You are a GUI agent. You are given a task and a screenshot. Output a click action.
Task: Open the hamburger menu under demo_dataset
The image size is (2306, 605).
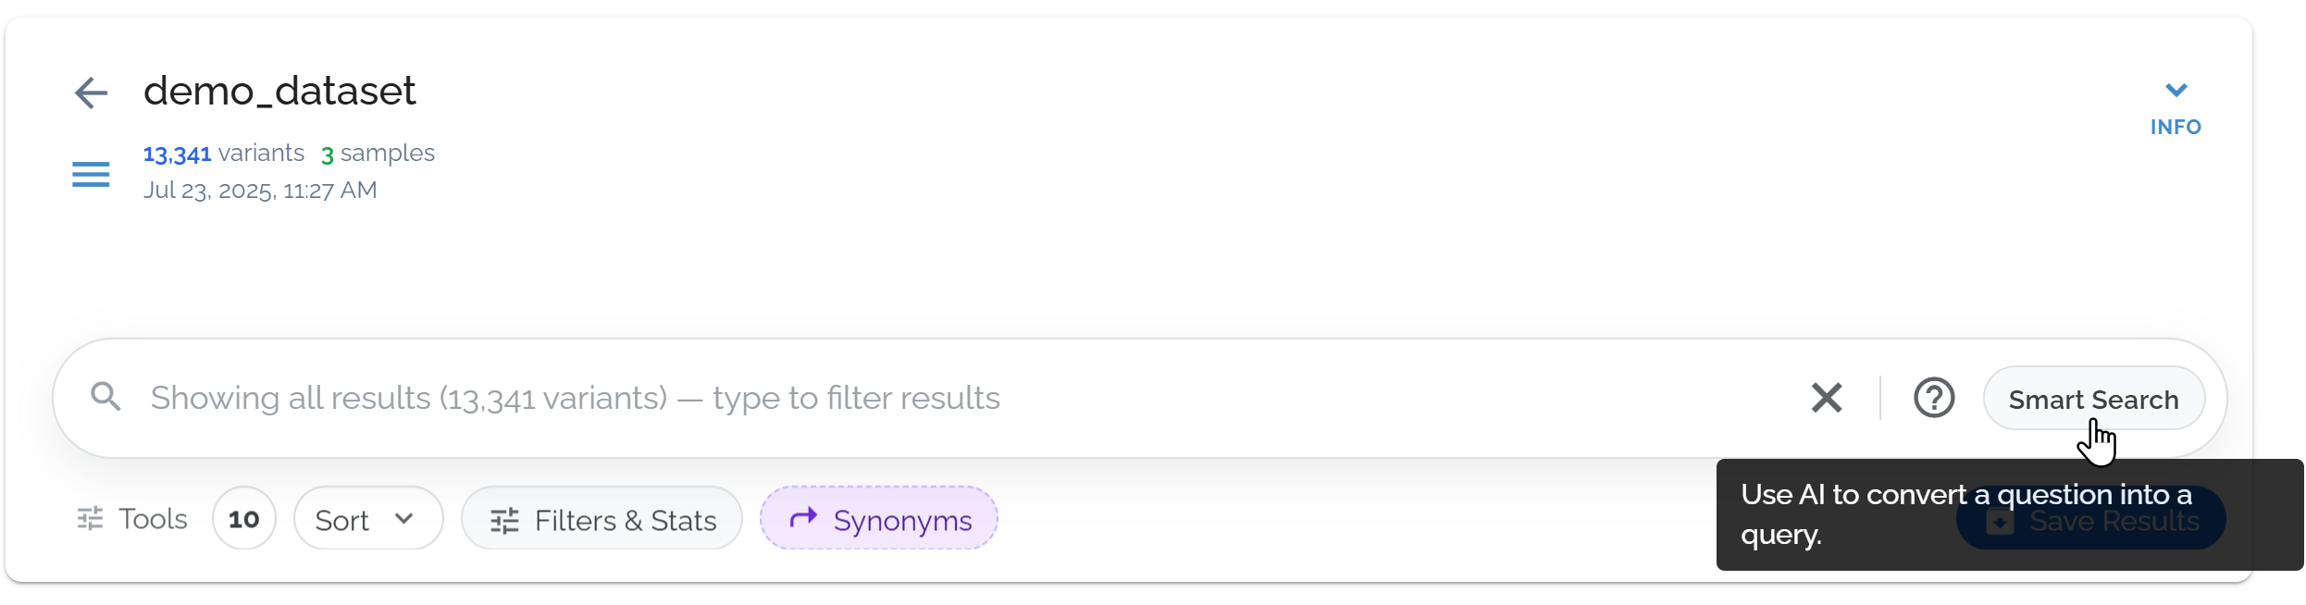click(x=91, y=174)
